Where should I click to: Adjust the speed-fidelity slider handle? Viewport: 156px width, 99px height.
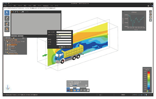(76, 85)
